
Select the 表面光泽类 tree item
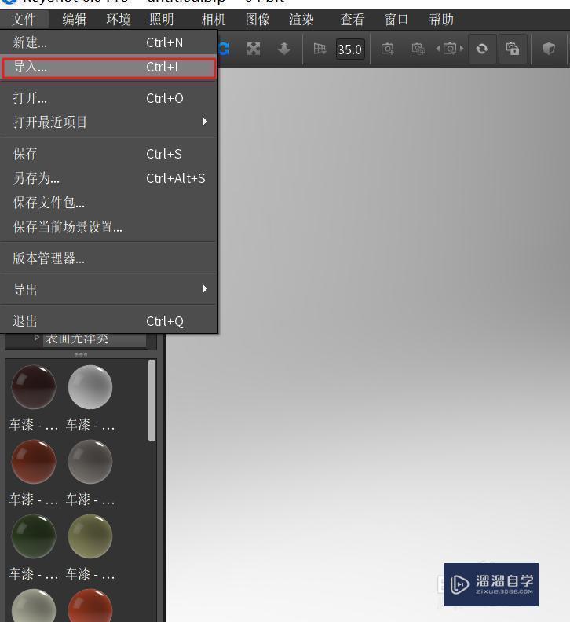coord(93,339)
